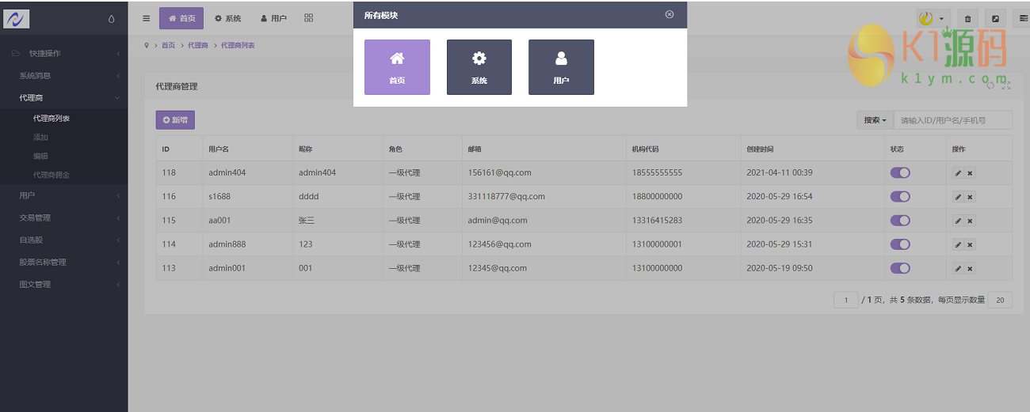
Task: Expand the 系统消息 sidebar menu
Action: pos(63,76)
